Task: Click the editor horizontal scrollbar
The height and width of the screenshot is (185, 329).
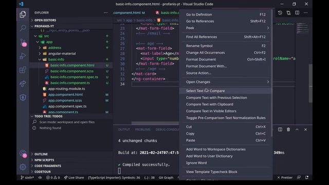Action: pyautogui.click(x=155, y=123)
